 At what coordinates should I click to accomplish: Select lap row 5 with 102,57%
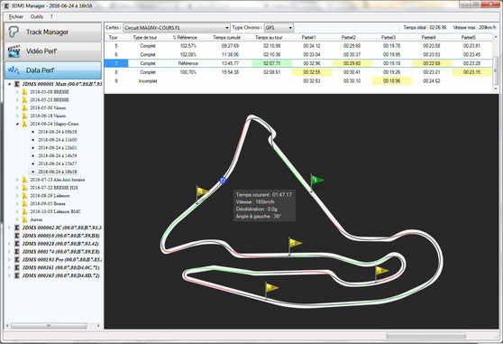[298, 46]
